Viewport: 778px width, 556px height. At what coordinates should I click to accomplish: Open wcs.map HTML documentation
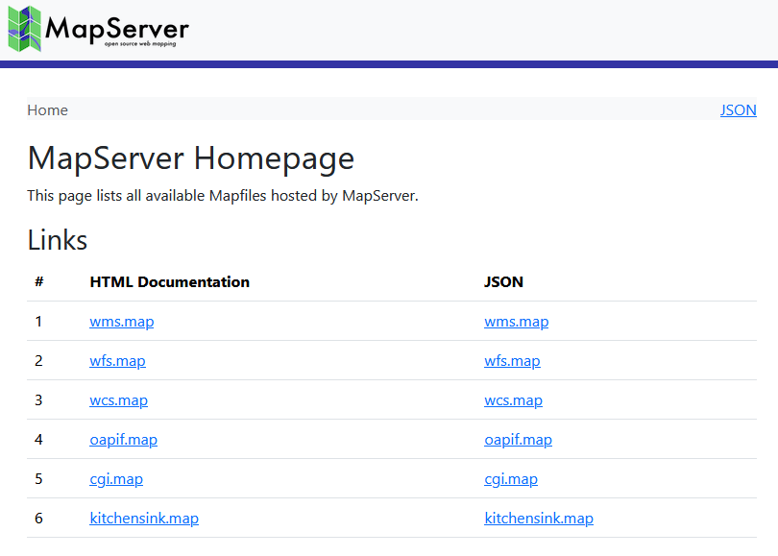click(118, 399)
